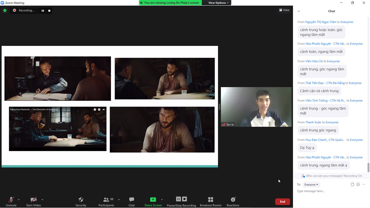The image size is (370, 208).
Task: Open the chat emoji picker
Action: click(358, 184)
